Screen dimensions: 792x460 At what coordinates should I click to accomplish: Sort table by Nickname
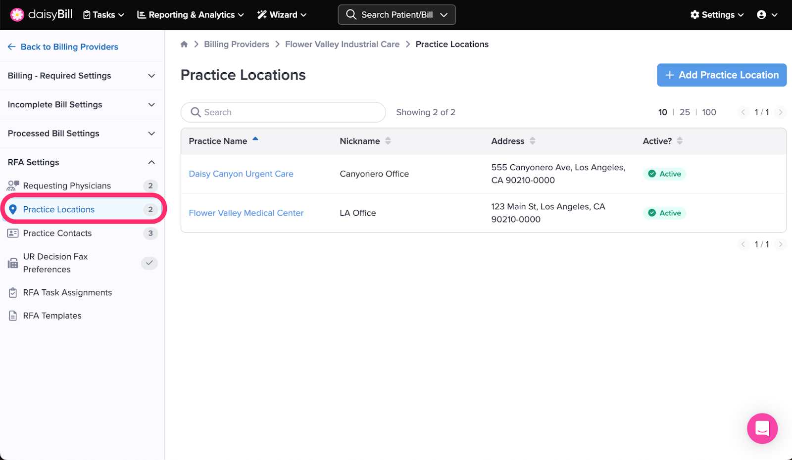pyautogui.click(x=365, y=141)
